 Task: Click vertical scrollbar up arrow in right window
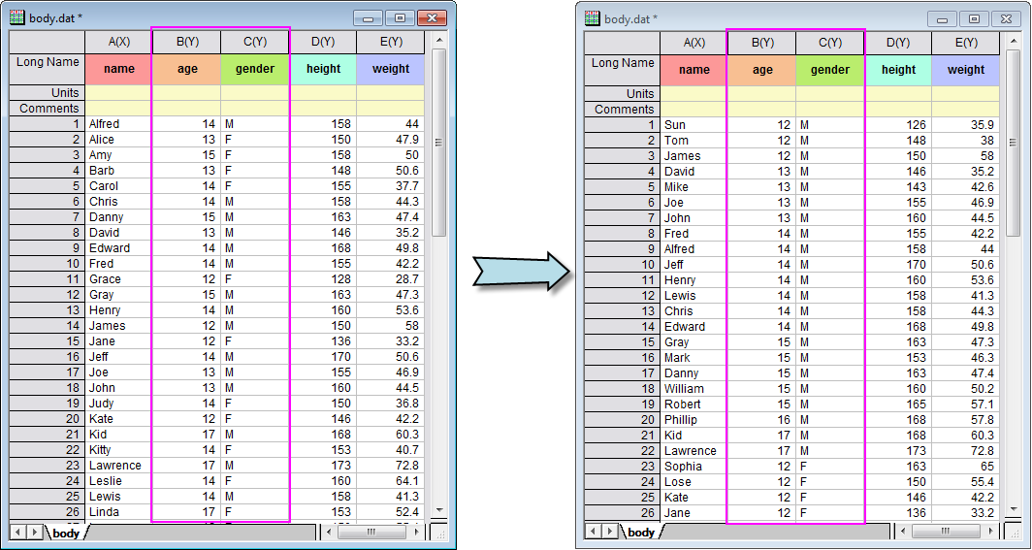coord(1015,41)
